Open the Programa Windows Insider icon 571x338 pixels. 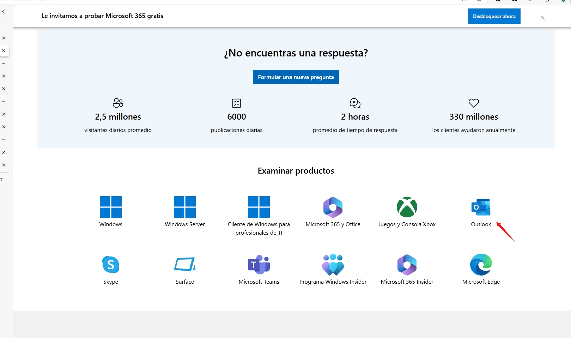click(x=333, y=265)
